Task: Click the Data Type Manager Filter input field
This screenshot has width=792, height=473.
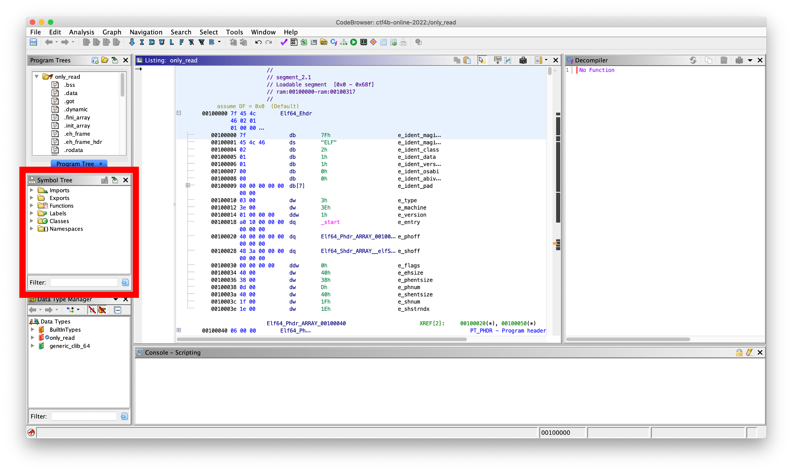Action: click(84, 416)
